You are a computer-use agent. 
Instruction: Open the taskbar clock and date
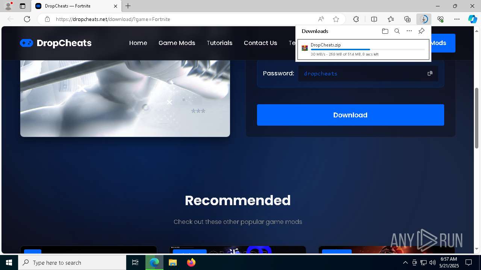pos(449,262)
